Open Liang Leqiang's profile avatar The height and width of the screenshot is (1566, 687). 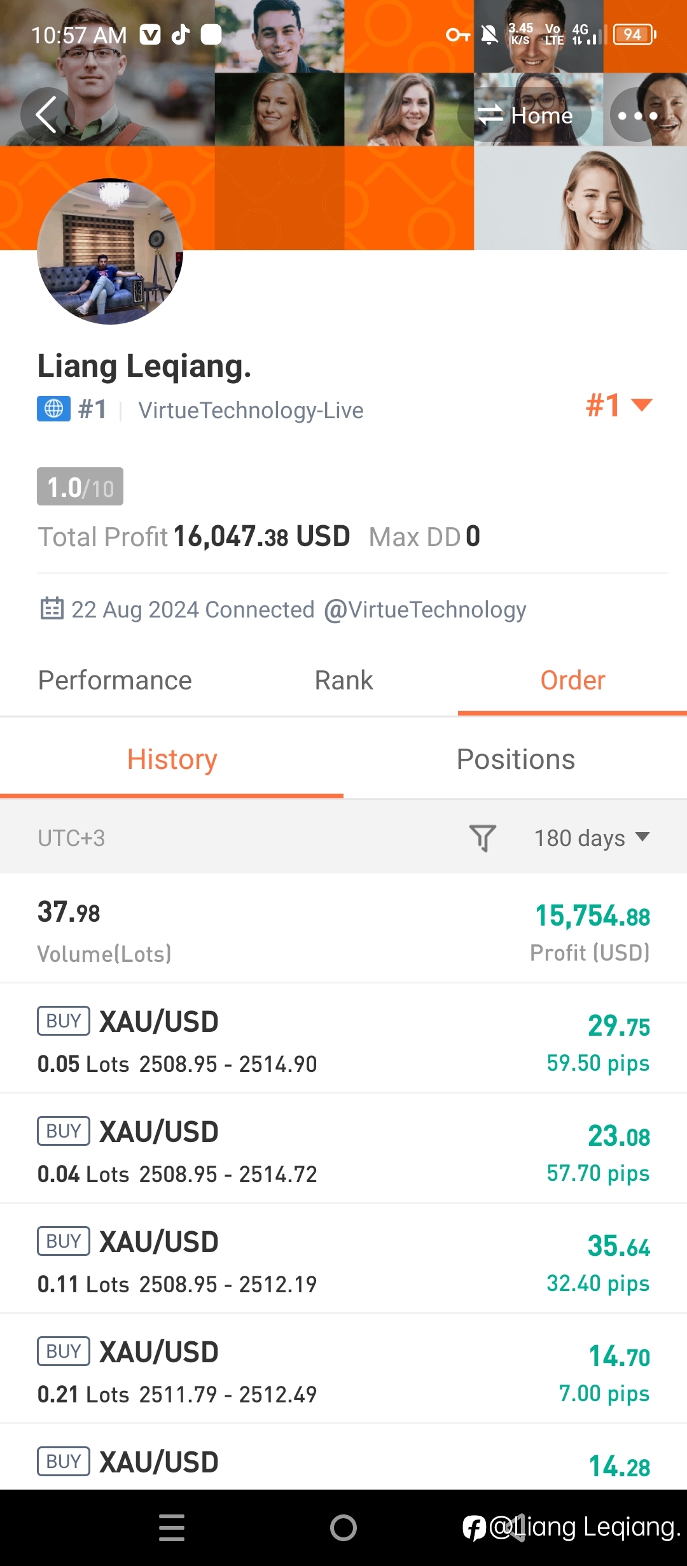coord(110,251)
